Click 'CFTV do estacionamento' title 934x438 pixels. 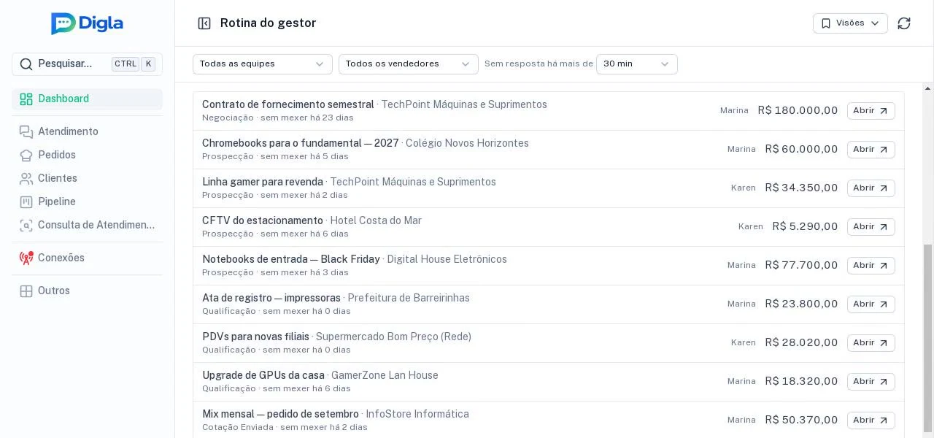[x=263, y=220]
